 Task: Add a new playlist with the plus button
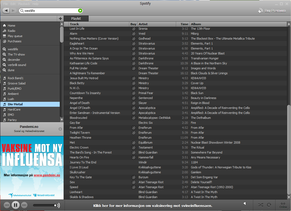click(60, 18)
